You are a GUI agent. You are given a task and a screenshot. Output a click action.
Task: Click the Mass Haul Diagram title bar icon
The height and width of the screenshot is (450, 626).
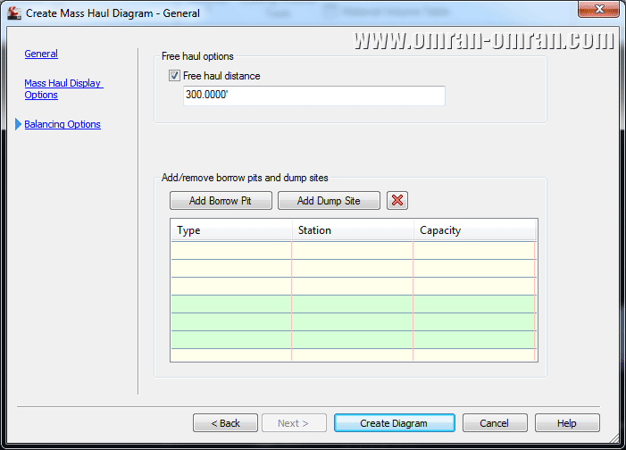click(x=14, y=13)
